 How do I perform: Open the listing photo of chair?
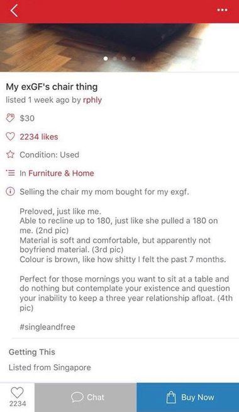(x=119, y=47)
